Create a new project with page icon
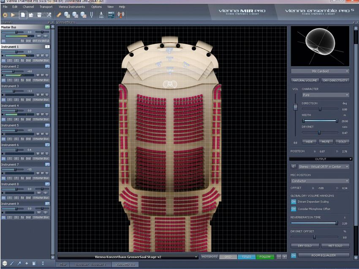The width and height of the screenshot is (359, 269). [23, 15]
